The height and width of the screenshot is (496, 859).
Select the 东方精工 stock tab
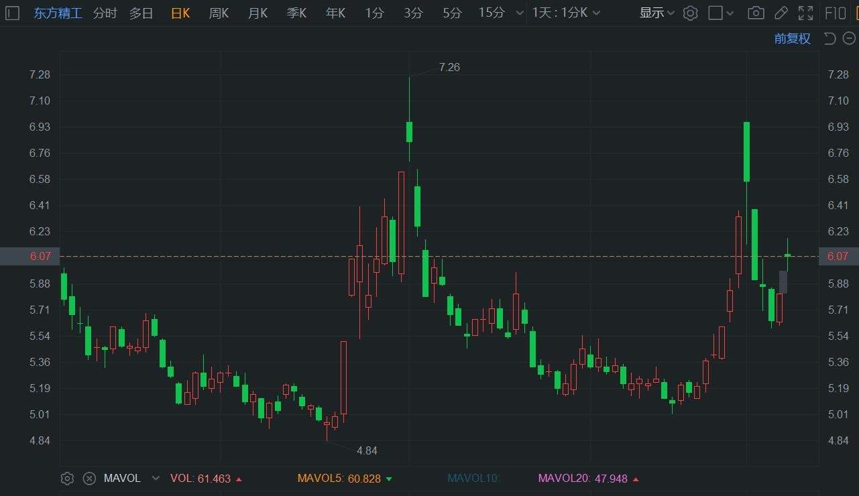tap(58, 13)
